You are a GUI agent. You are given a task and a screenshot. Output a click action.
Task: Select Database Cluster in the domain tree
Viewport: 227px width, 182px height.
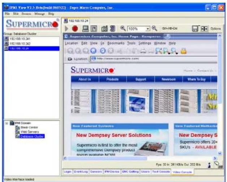pos(32,136)
